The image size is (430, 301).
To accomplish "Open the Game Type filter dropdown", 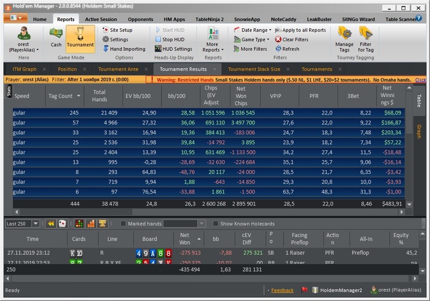I will [x=251, y=39].
